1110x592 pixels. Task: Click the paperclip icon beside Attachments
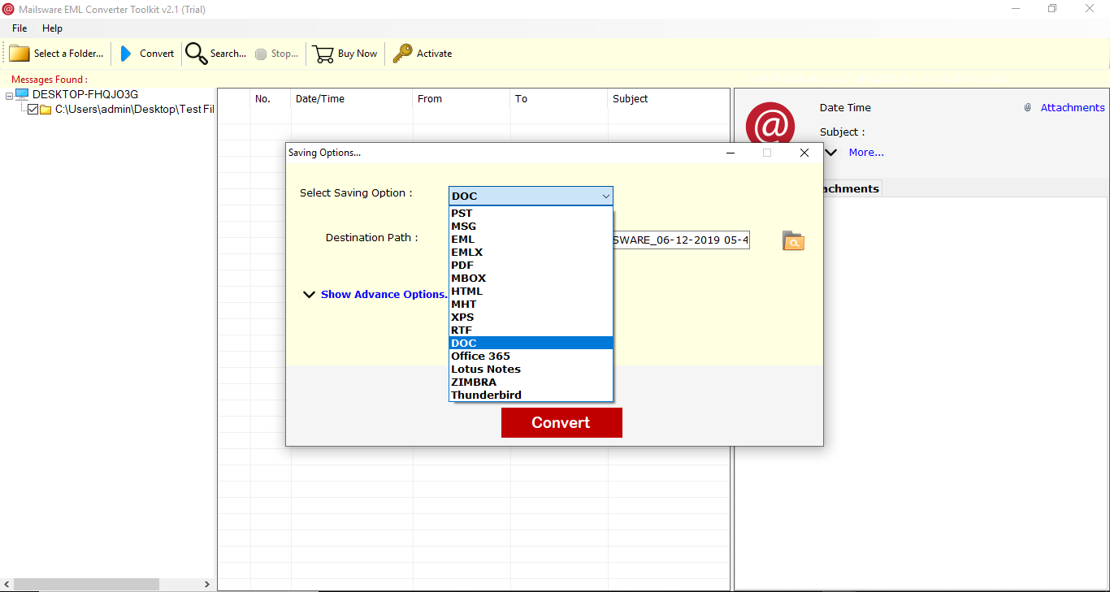(1027, 108)
